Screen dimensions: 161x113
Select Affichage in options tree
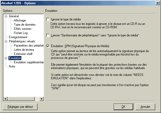point(20,20)
